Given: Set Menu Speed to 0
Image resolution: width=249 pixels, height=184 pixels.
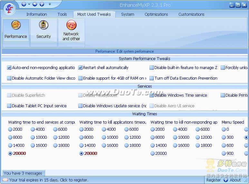Looking at the screenshot, I should click(x=224, y=129).
